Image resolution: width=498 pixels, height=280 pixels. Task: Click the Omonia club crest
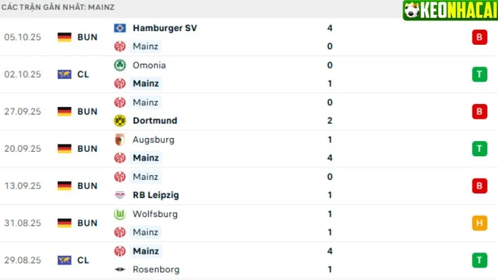(120, 65)
